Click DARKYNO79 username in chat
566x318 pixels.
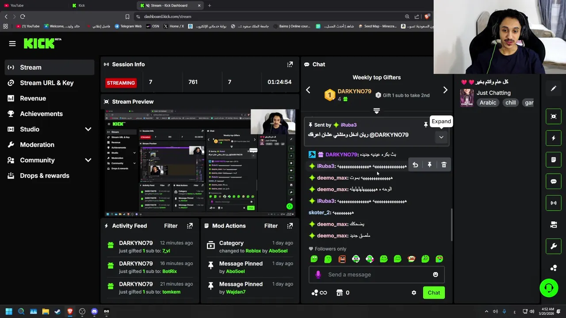[341, 155]
